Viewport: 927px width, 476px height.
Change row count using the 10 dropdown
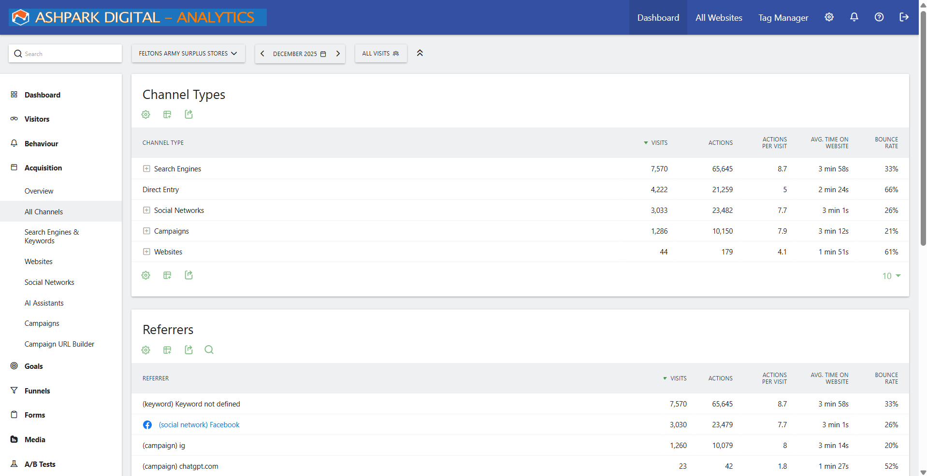tap(891, 276)
